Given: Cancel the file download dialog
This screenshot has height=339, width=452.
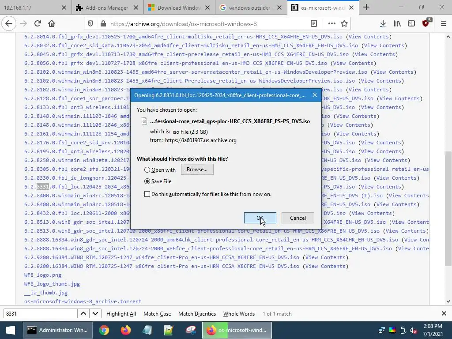Looking at the screenshot, I should click(298, 218).
